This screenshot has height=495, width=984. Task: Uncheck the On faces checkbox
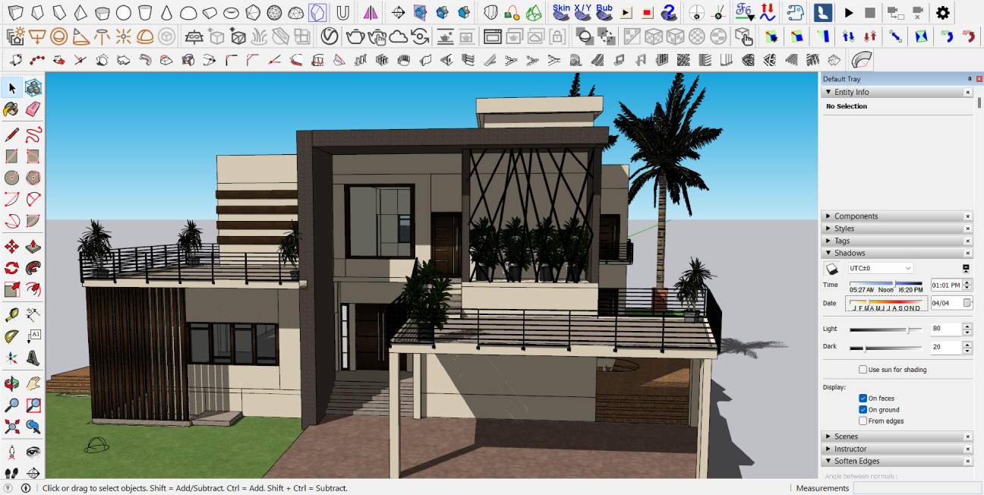(x=863, y=398)
